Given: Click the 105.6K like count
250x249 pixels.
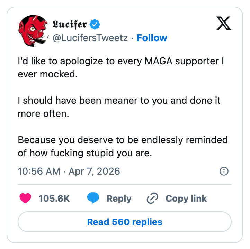Looking at the screenshot, I should point(54,199).
